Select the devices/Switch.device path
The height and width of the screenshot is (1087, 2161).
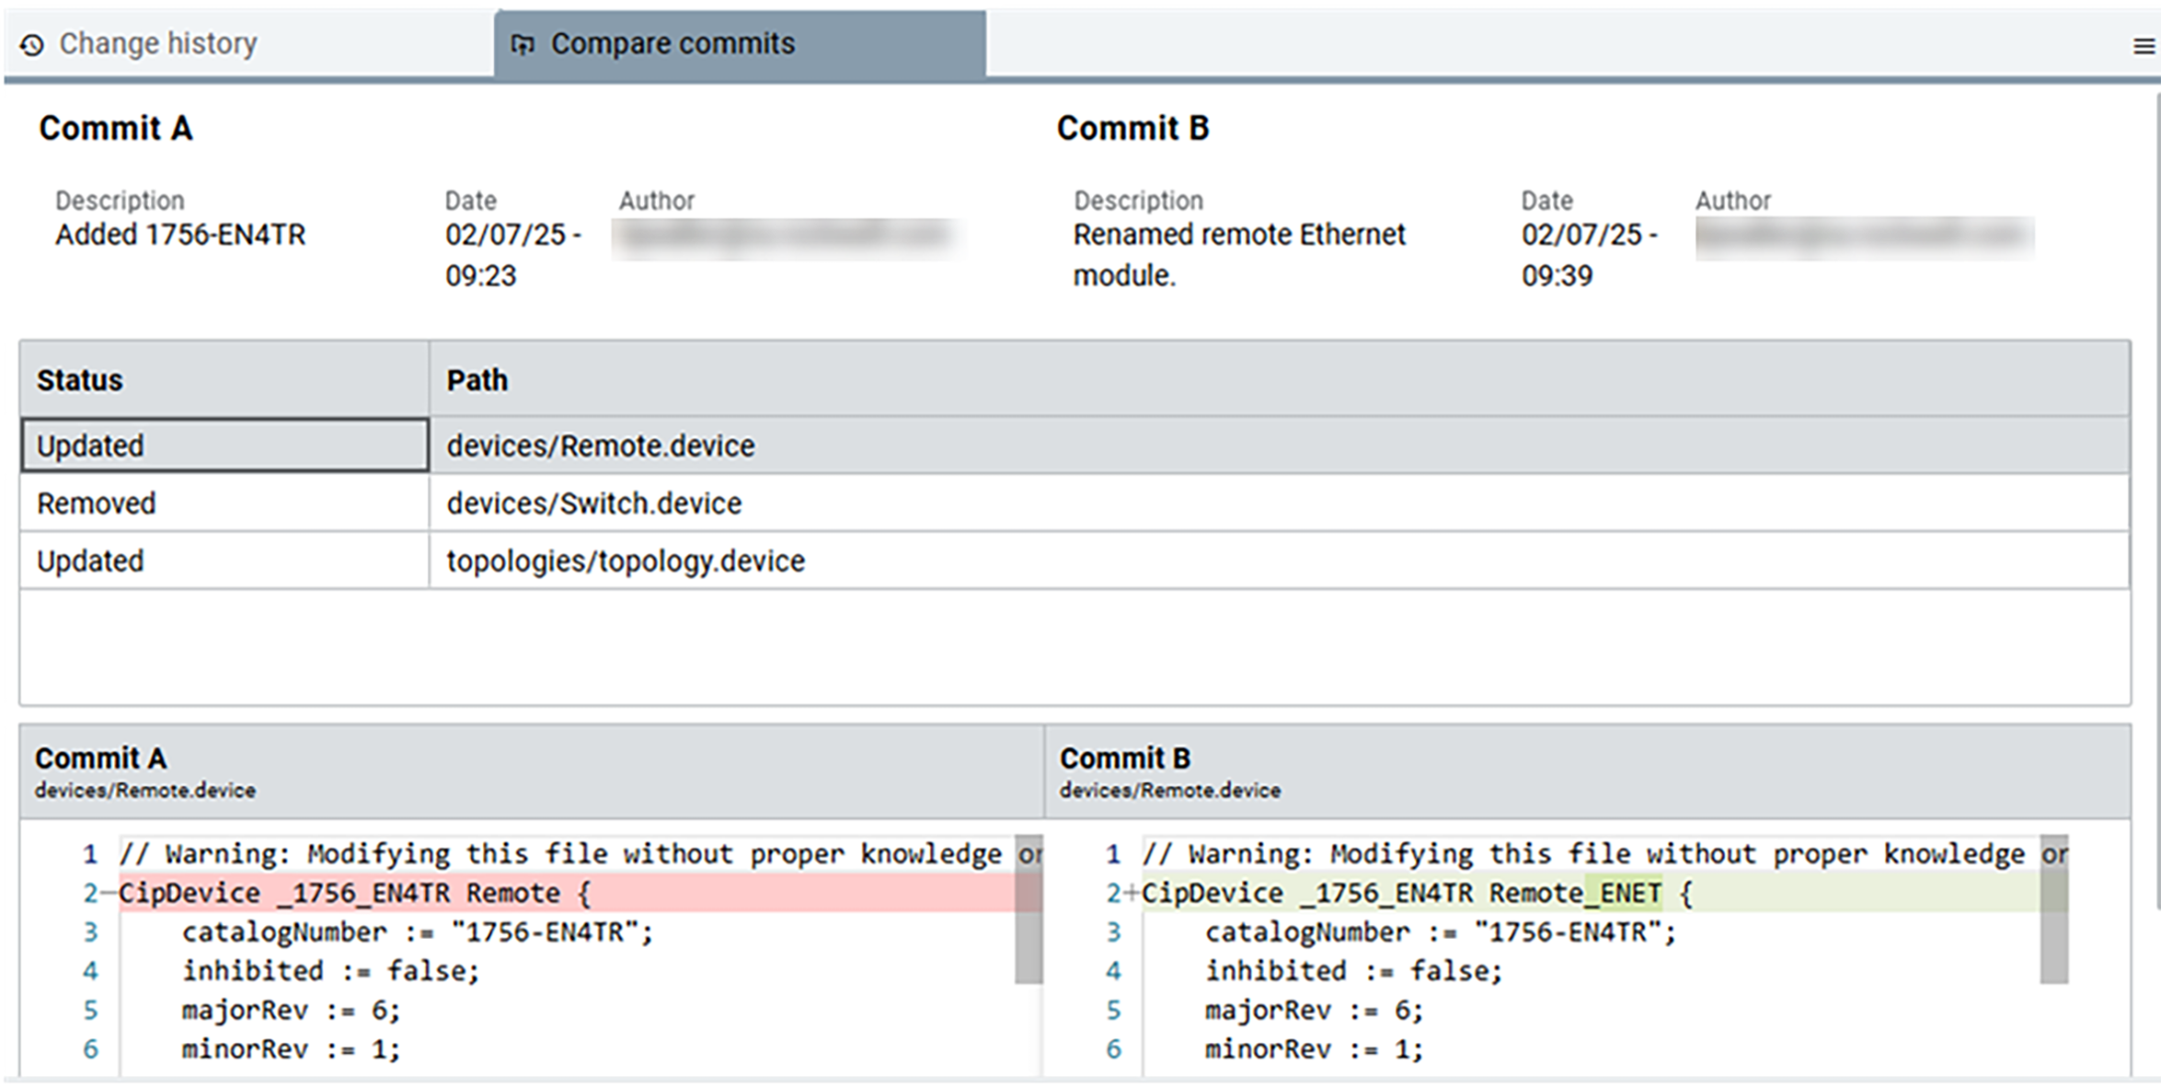click(x=593, y=503)
